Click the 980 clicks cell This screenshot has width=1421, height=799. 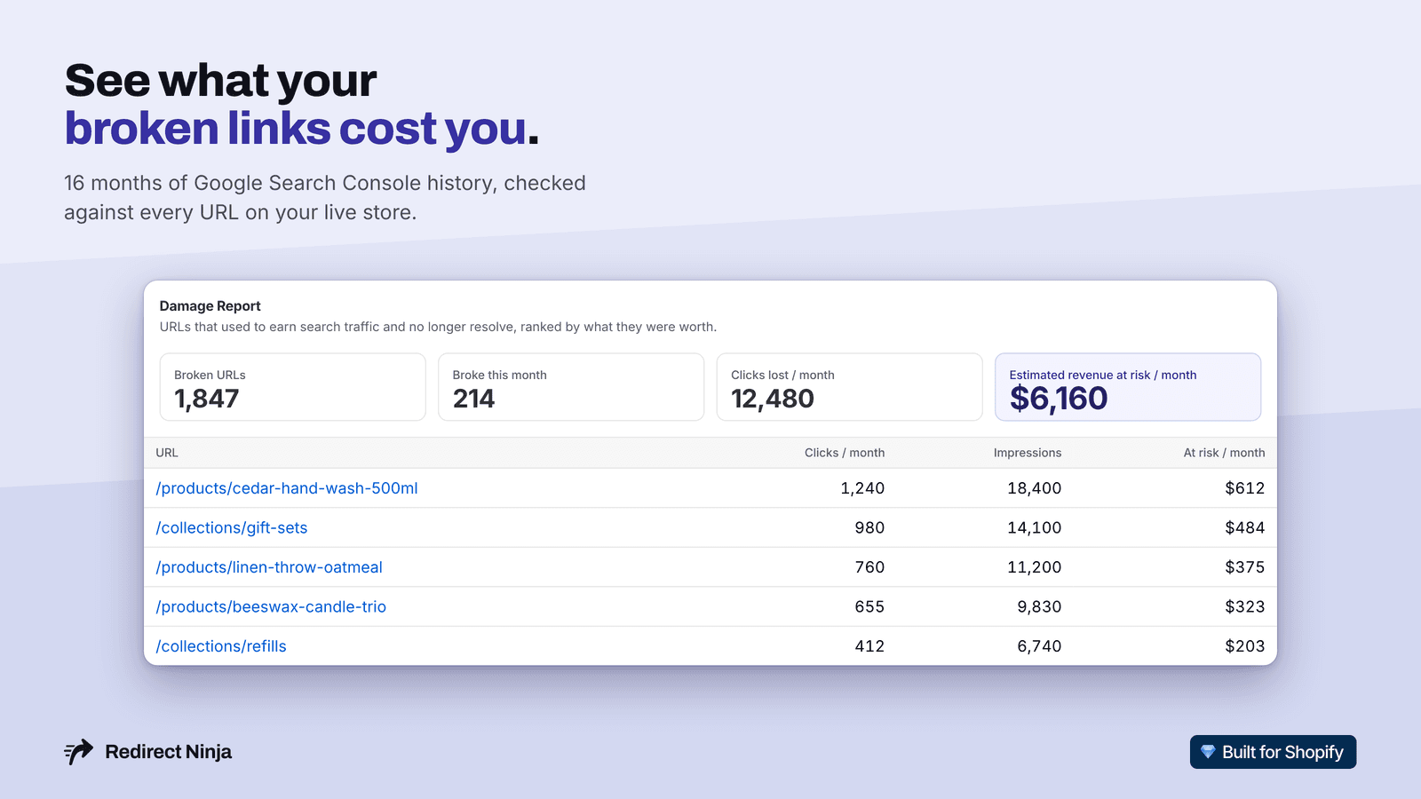(869, 527)
